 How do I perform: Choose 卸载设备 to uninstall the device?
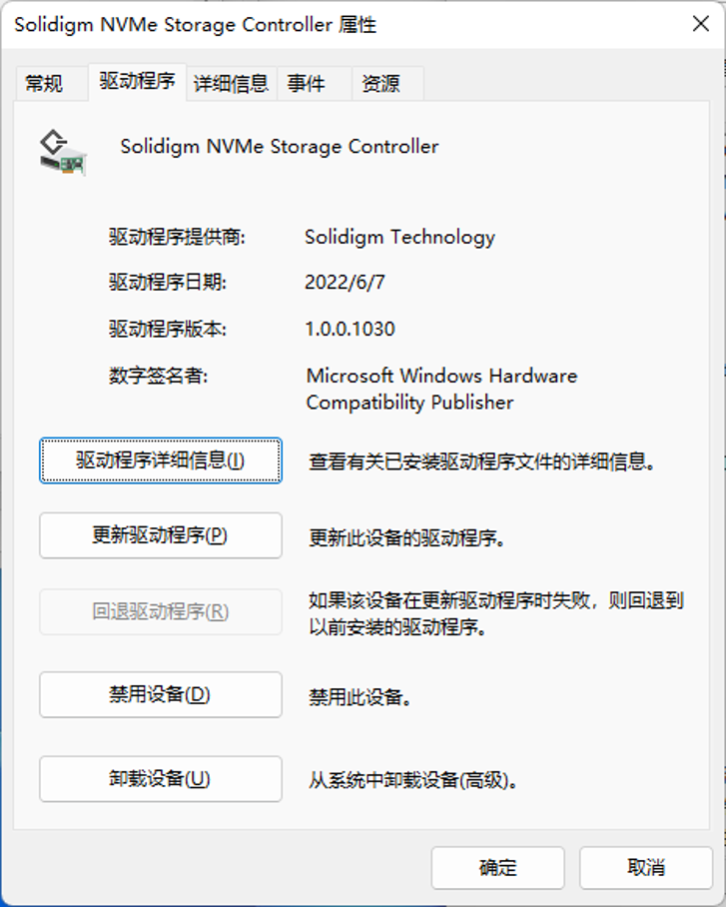point(161,779)
